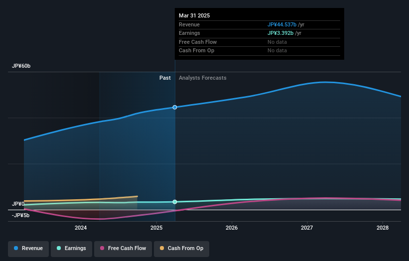Click the teal Earnings legend dot
This screenshot has width=409, height=261.
(59, 248)
